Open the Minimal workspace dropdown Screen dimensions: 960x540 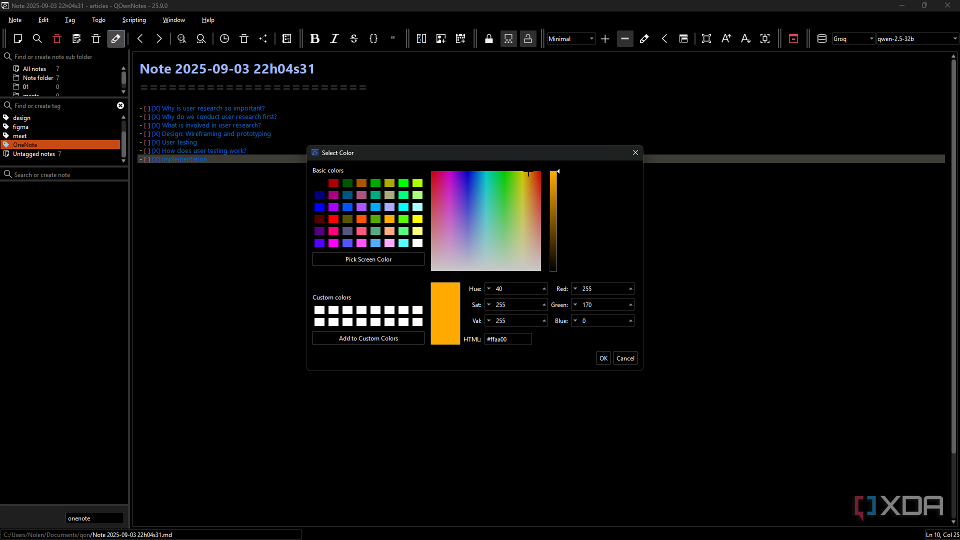tap(571, 38)
